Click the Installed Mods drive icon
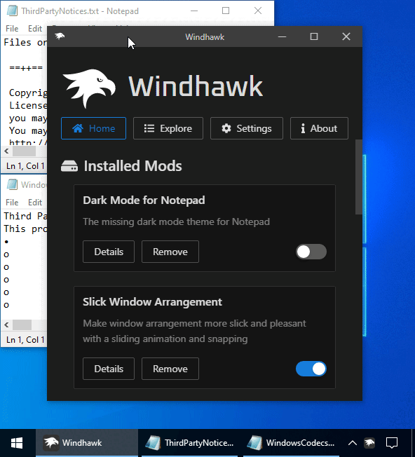This screenshot has width=415, height=457. [x=69, y=166]
